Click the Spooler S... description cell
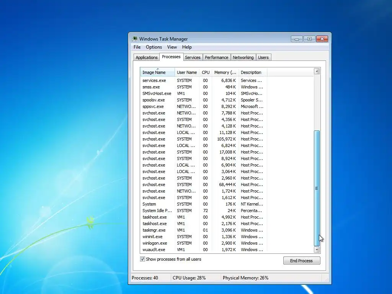This screenshot has height=294, width=392. point(252,100)
